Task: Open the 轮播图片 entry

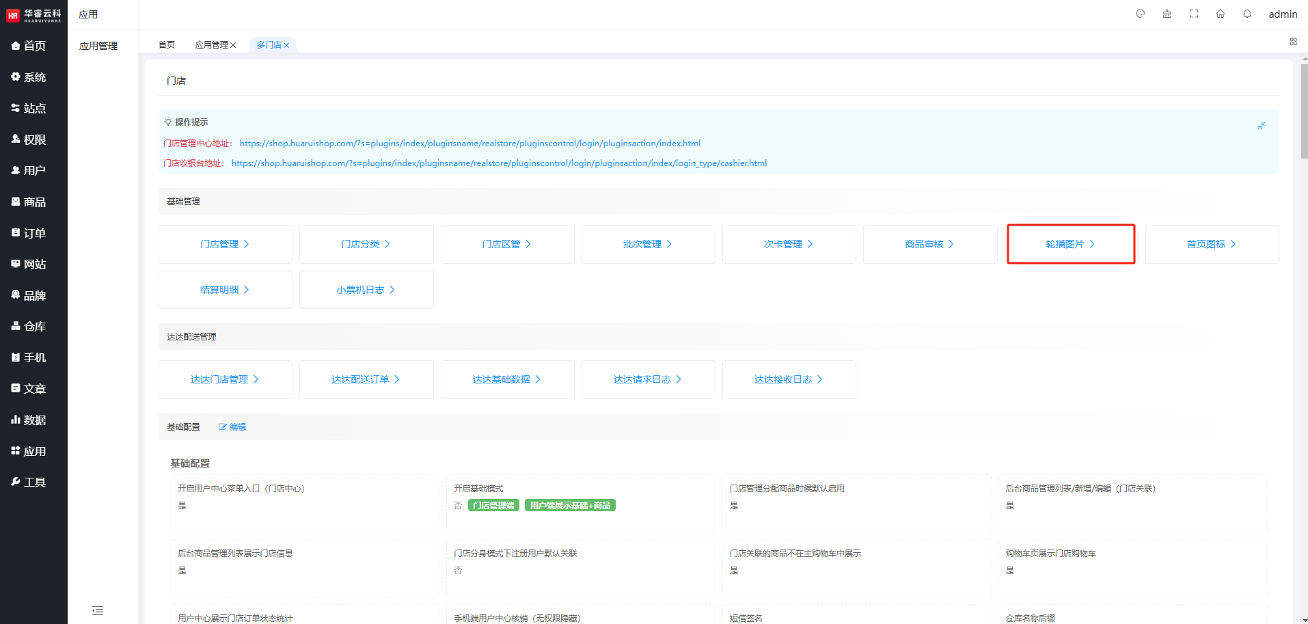Action: click(1070, 244)
